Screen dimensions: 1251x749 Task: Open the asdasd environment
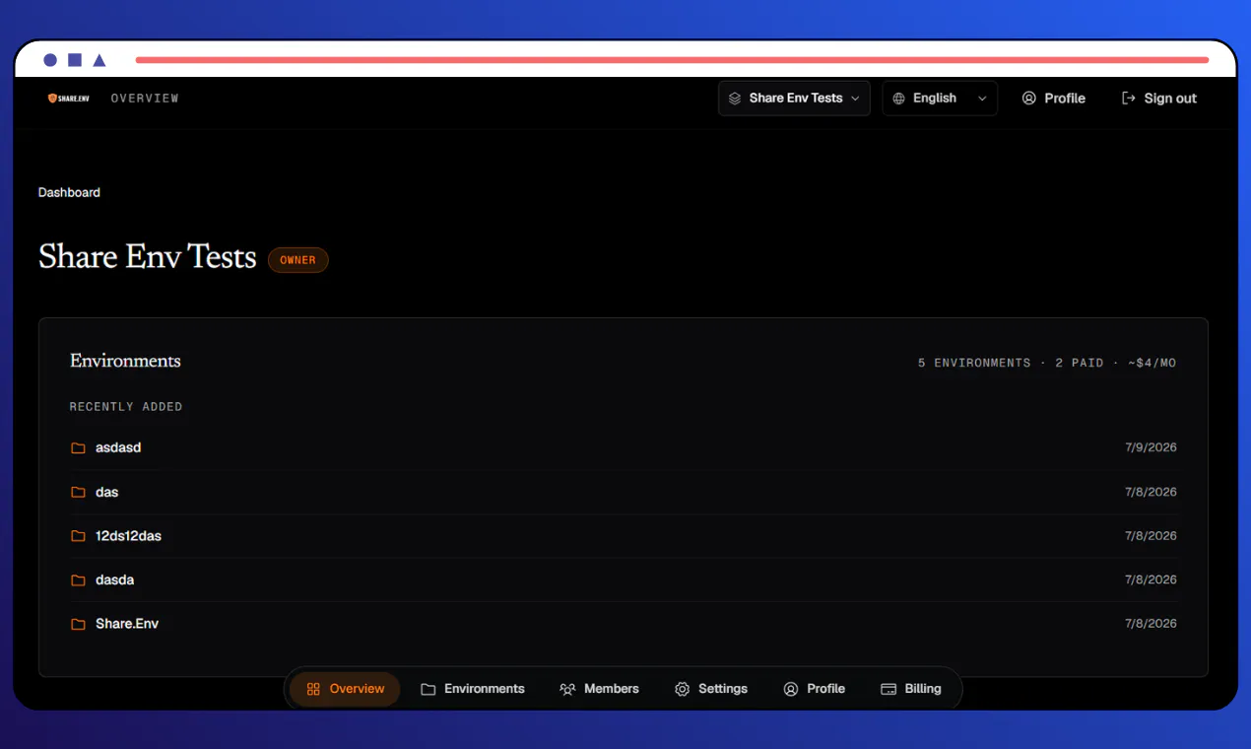(624, 447)
